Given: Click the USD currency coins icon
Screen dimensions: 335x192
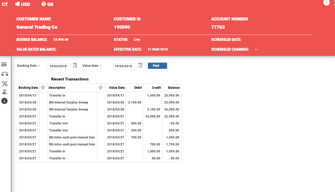Looking at the screenshot, I should (x=18, y=4).
